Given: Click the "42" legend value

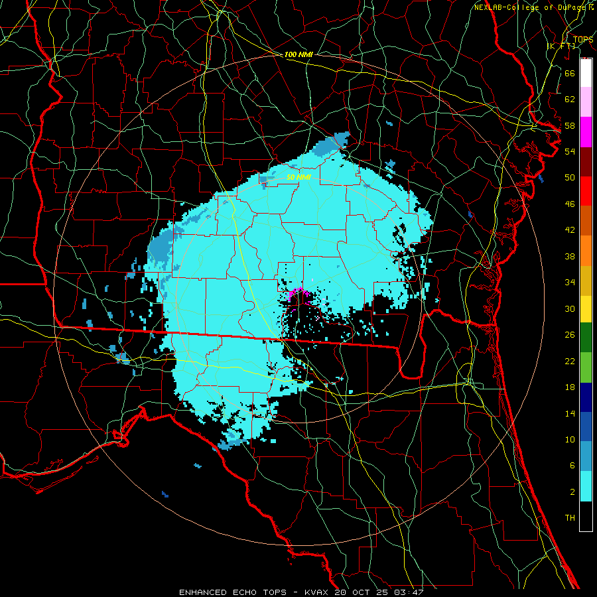Looking at the screenshot, I should click(x=570, y=230).
